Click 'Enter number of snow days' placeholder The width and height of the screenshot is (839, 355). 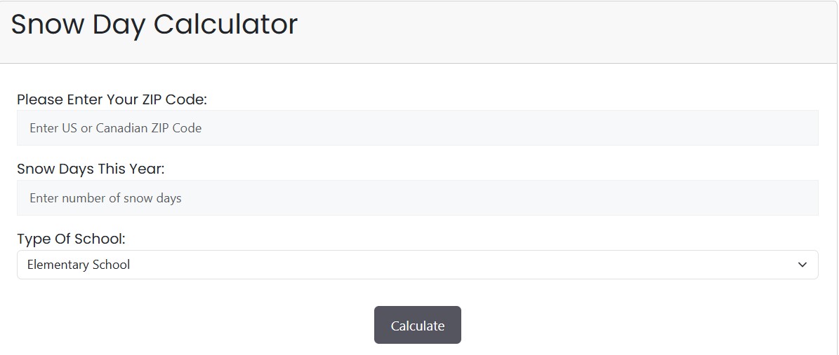[x=105, y=198]
